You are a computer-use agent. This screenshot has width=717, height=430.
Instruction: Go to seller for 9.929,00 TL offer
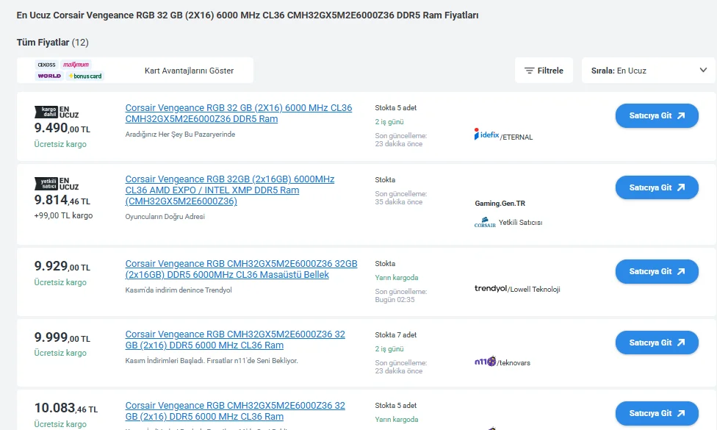pyautogui.click(x=657, y=271)
